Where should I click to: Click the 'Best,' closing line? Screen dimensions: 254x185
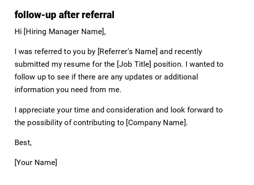[23, 143]
